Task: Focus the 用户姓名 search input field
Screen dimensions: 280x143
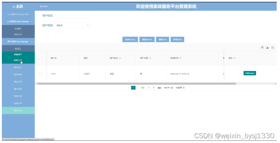Action: (72, 16)
